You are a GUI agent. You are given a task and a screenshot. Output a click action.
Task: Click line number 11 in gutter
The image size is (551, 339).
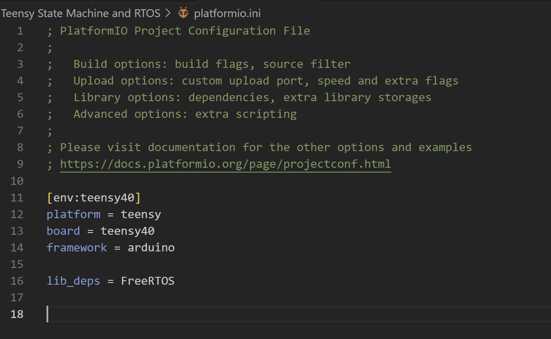[x=17, y=198]
